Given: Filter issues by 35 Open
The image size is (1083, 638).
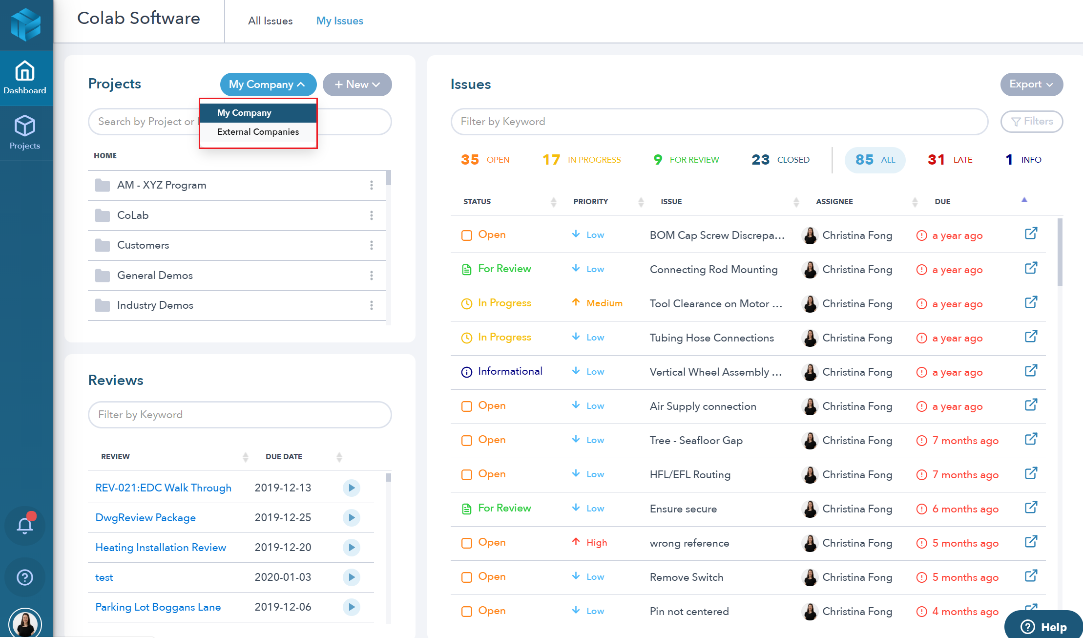Looking at the screenshot, I should [x=485, y=160].
